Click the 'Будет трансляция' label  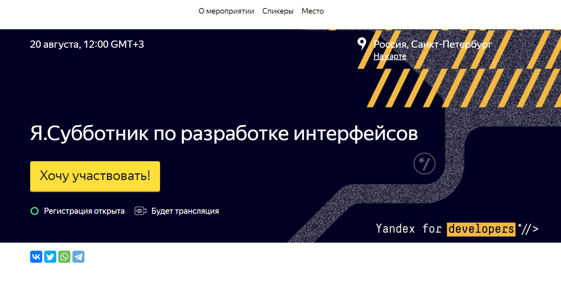(185, 211)
